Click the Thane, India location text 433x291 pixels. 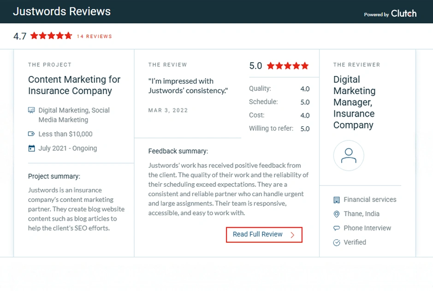362,214
